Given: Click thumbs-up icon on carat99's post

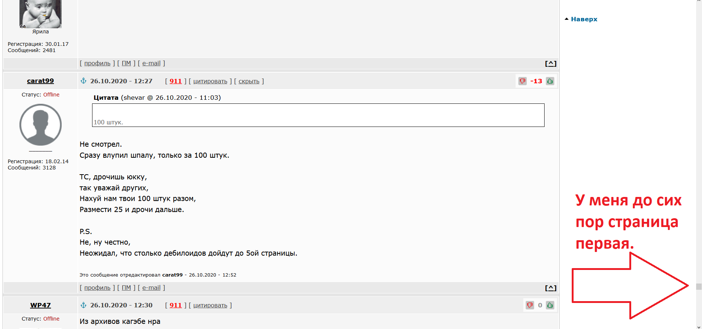Looking at the screenshot, I should 550,81.
